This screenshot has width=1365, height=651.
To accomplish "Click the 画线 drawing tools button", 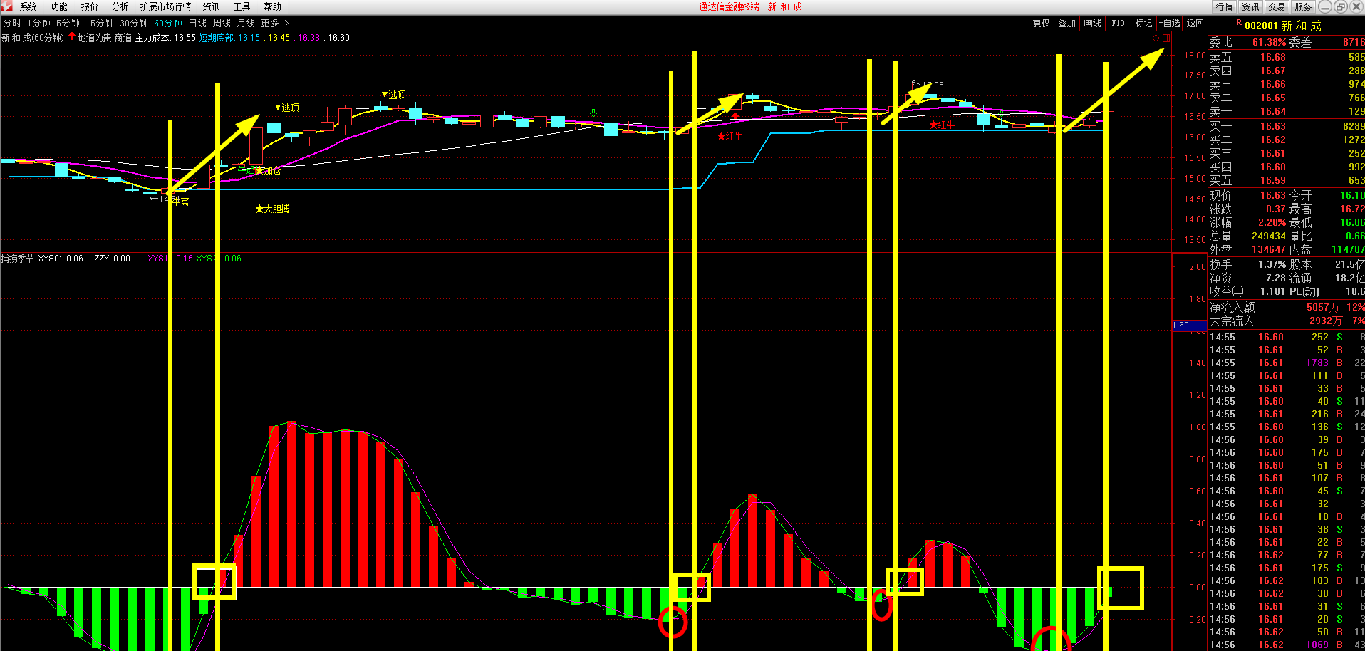I will tap(1092, 24).
